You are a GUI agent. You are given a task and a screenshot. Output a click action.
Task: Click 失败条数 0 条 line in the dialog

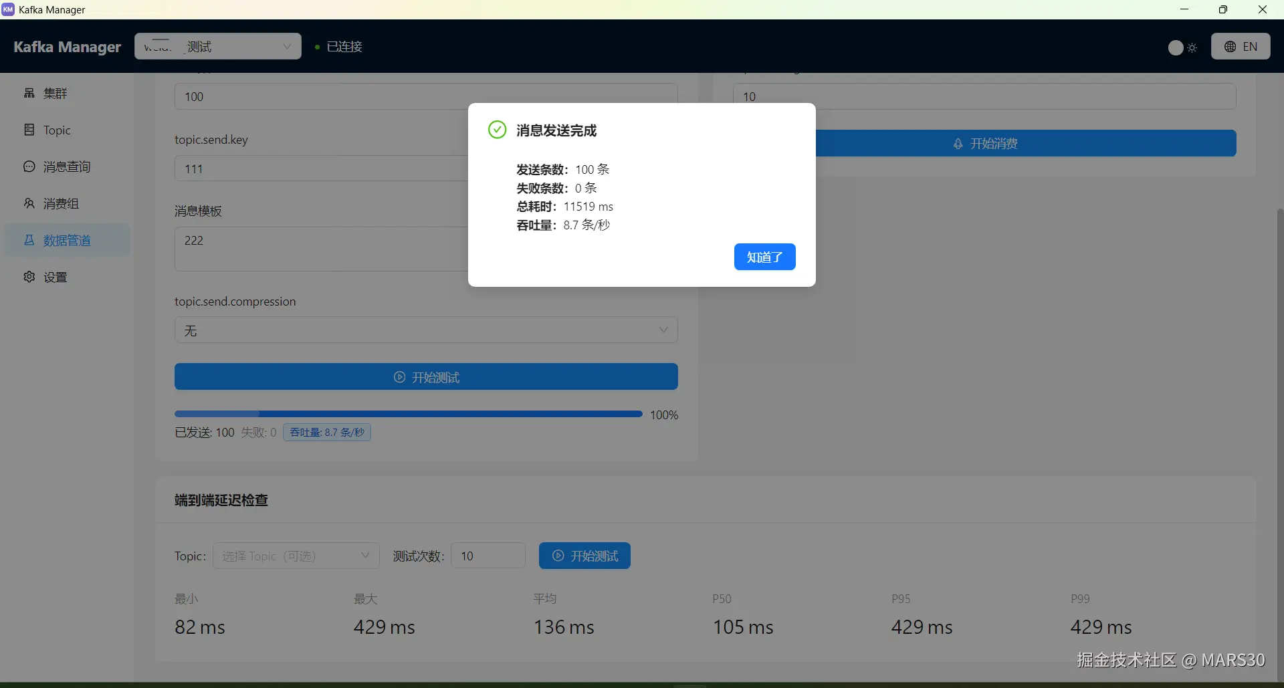coord(556,188)
